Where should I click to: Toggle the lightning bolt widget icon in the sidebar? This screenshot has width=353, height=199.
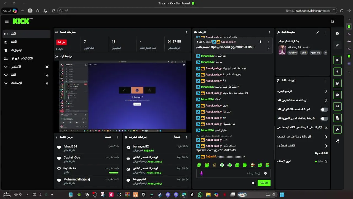337,72
